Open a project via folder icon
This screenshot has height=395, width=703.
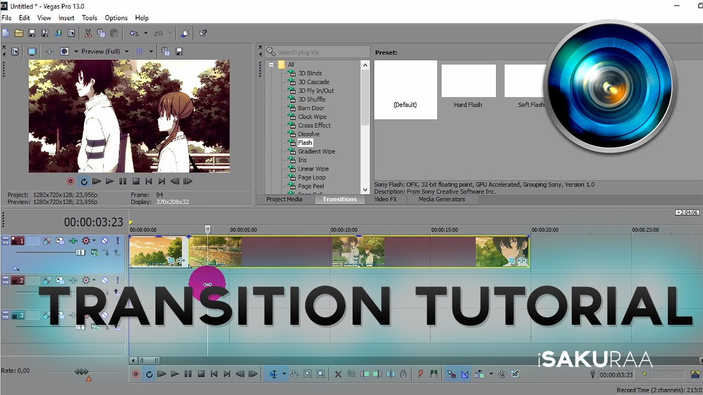(19, 33)
